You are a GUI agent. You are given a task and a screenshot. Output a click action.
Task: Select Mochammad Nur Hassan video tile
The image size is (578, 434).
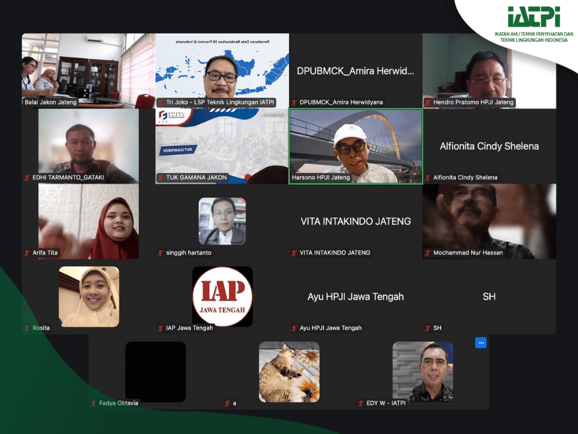[489, 222]
